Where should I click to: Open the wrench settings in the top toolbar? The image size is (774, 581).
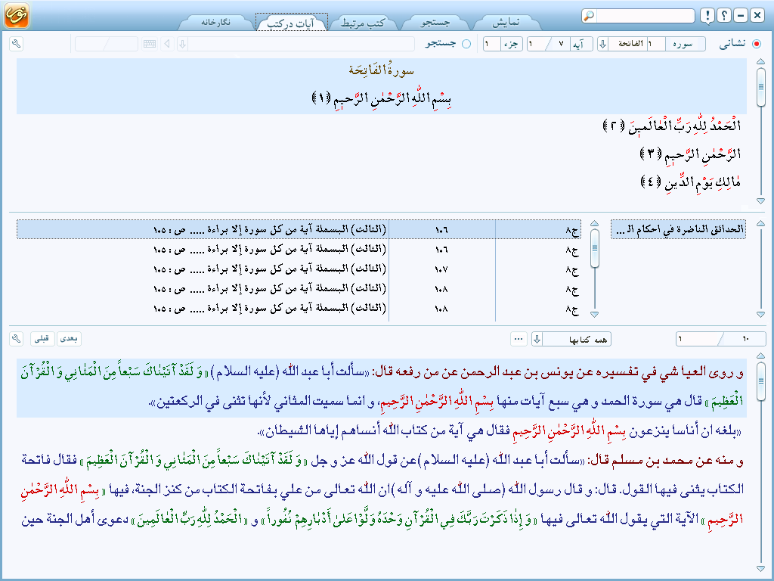click(x=17, y=44)
